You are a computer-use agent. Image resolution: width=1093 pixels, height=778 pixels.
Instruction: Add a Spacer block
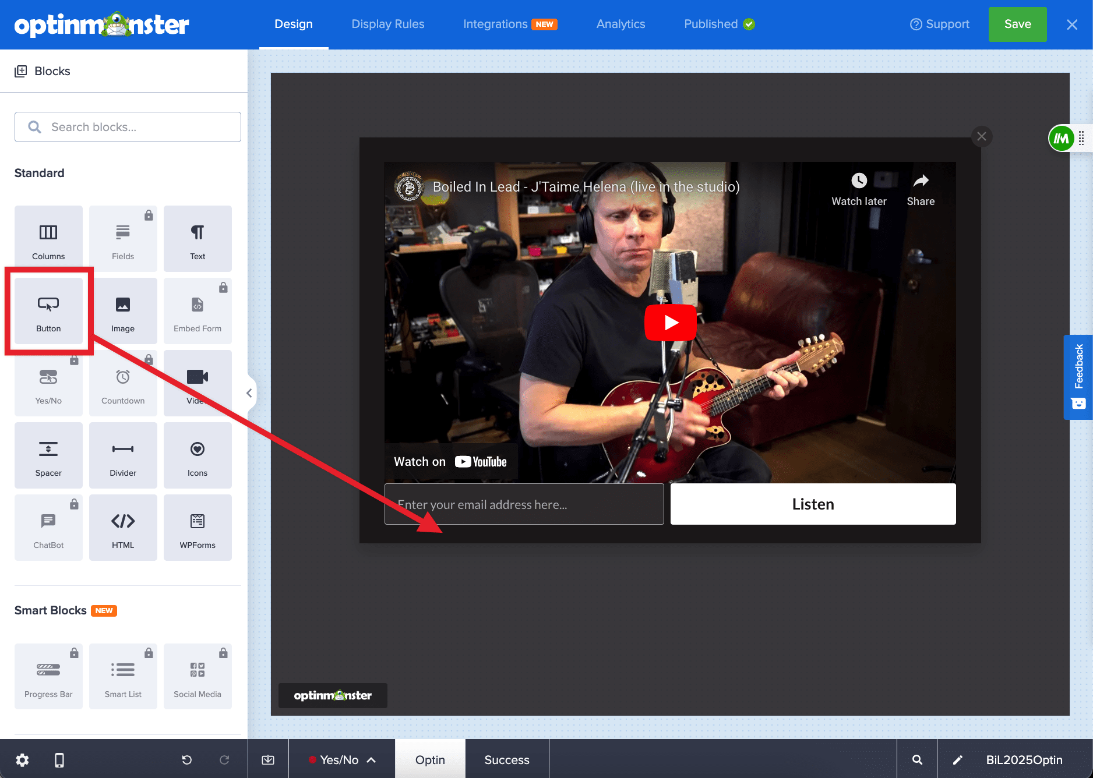(x=48, y=455)
